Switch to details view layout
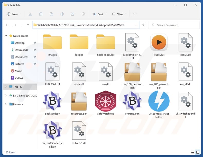 coord(192,152)
